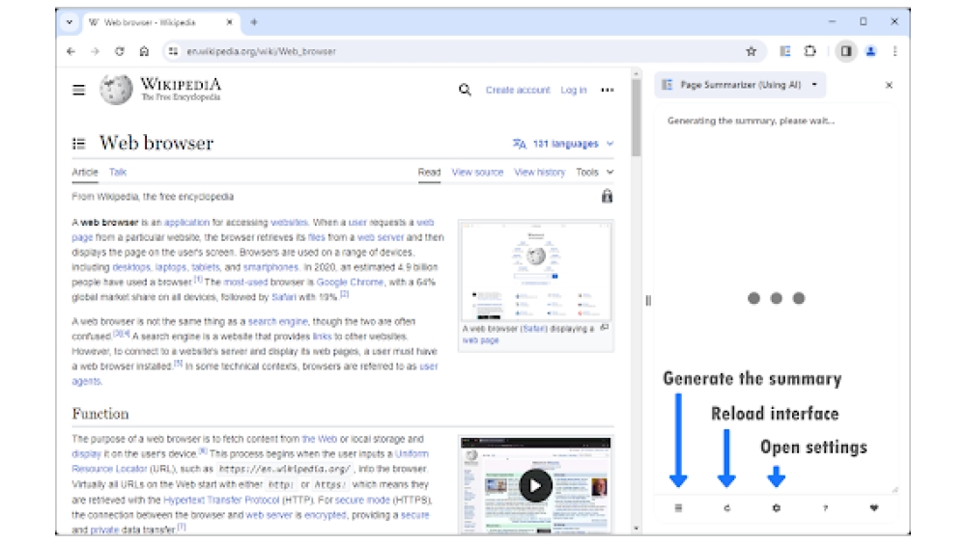This screenshot has height=543, width=966.
Task: View site information icon in address bar
Action: tap(173, 52)
